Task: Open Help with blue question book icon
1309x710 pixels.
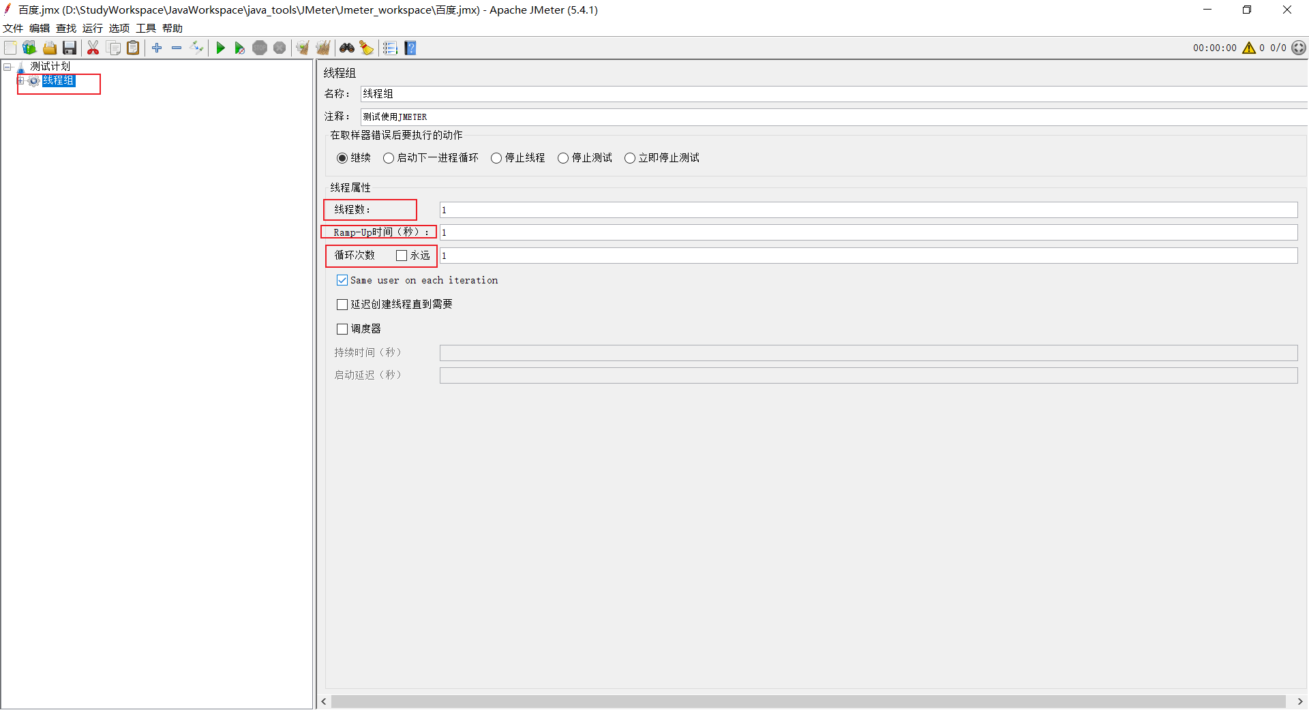Action: pos(410,48)
